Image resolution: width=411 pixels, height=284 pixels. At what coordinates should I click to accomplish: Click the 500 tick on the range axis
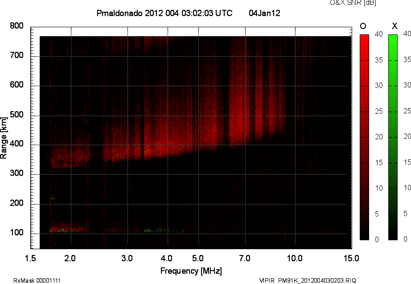pyautogui.click(x=16, y=115)
